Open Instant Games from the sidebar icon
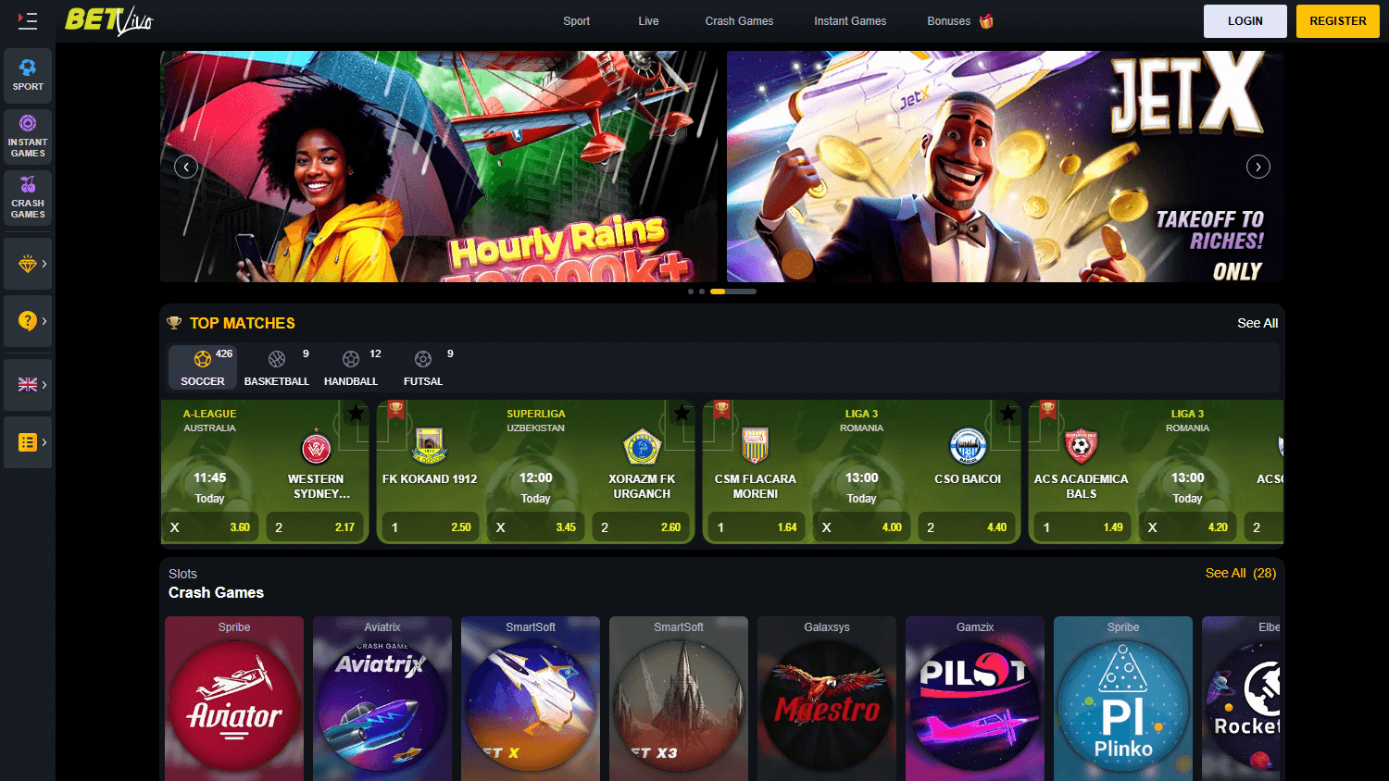The width and height of the screenshot is (1389, 781). point(28,136)
